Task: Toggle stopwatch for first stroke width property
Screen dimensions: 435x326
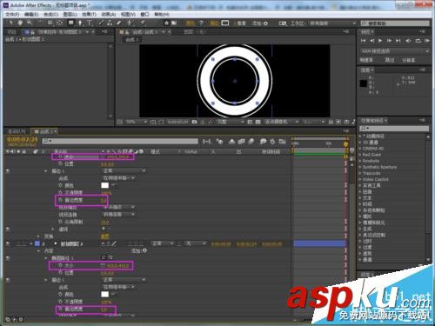Action: click(x=60, y=200)
